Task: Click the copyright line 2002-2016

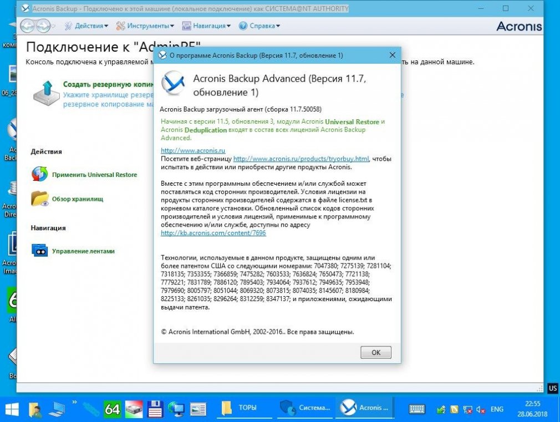Action: [257, 332]
